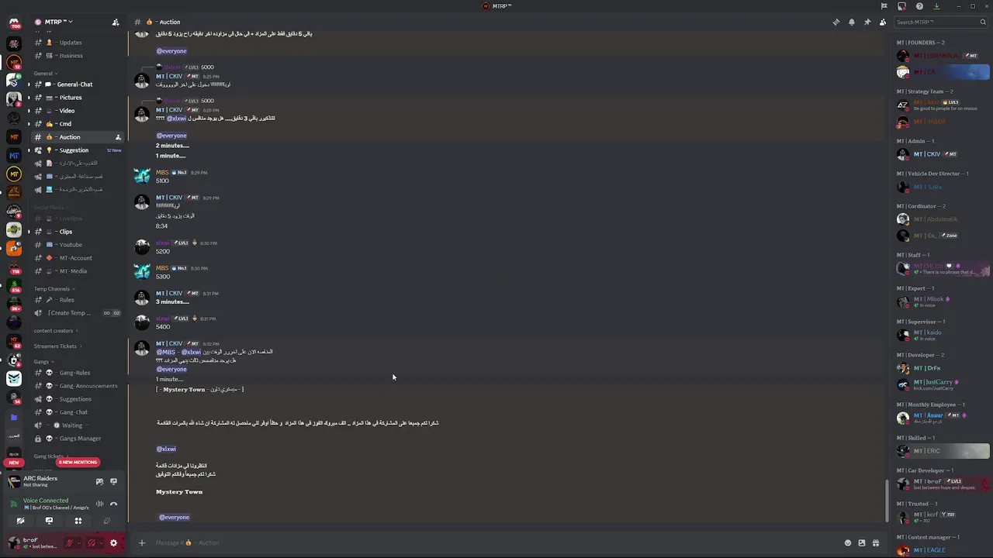Open the Discord inbox icon
Image resolution: width=993 pixels, height=558 pixels.
(x=901, y=6)
